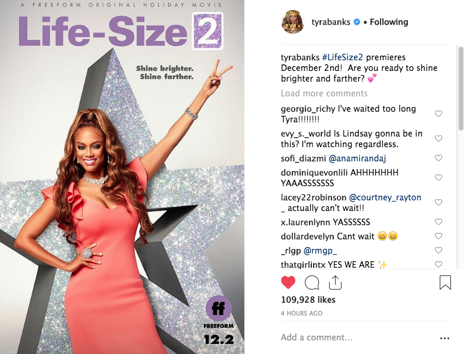Like x.laurenlynn's comment heart
The image size is (464, 354).
(438, 222)
